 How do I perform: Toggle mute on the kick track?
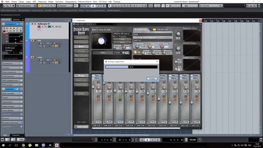pos(32,40)
